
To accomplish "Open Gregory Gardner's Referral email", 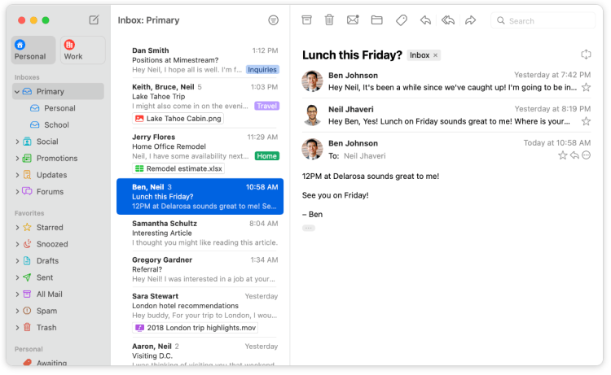I will [200, 269].
